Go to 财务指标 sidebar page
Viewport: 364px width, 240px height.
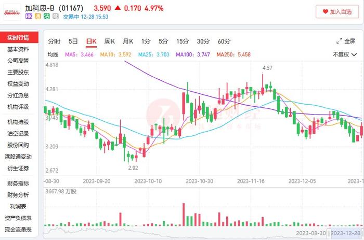pyautogui.click(x=18, y=183)
